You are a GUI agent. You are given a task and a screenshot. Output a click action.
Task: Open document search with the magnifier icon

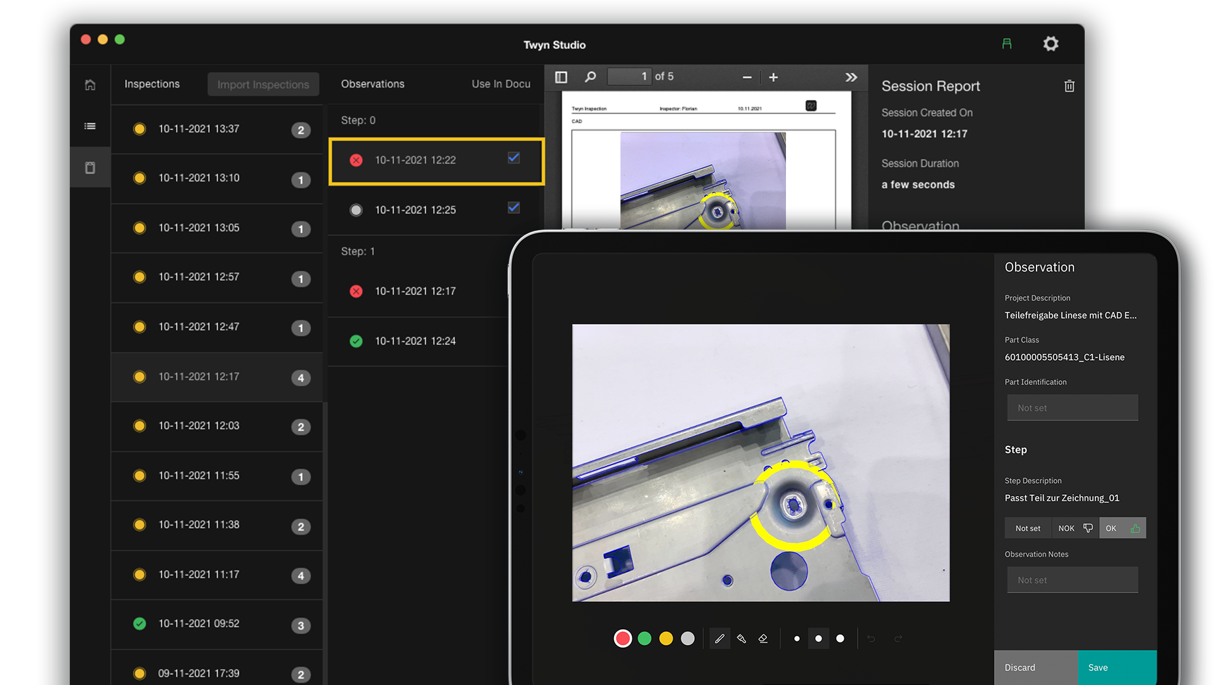[x=590, y=77]
